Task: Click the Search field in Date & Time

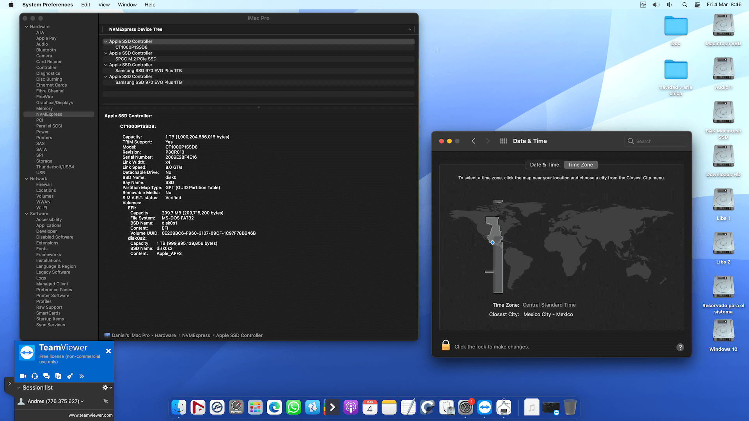Action: click(x=656, y=142)
